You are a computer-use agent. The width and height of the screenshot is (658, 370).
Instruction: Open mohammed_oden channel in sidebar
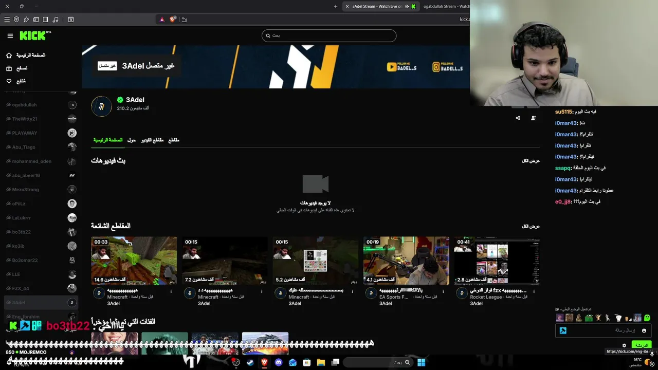click(x=41, y=161)
